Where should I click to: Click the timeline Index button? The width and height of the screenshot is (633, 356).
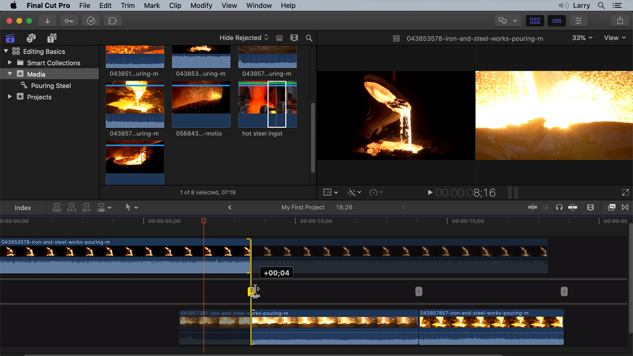tap(23, 208)
